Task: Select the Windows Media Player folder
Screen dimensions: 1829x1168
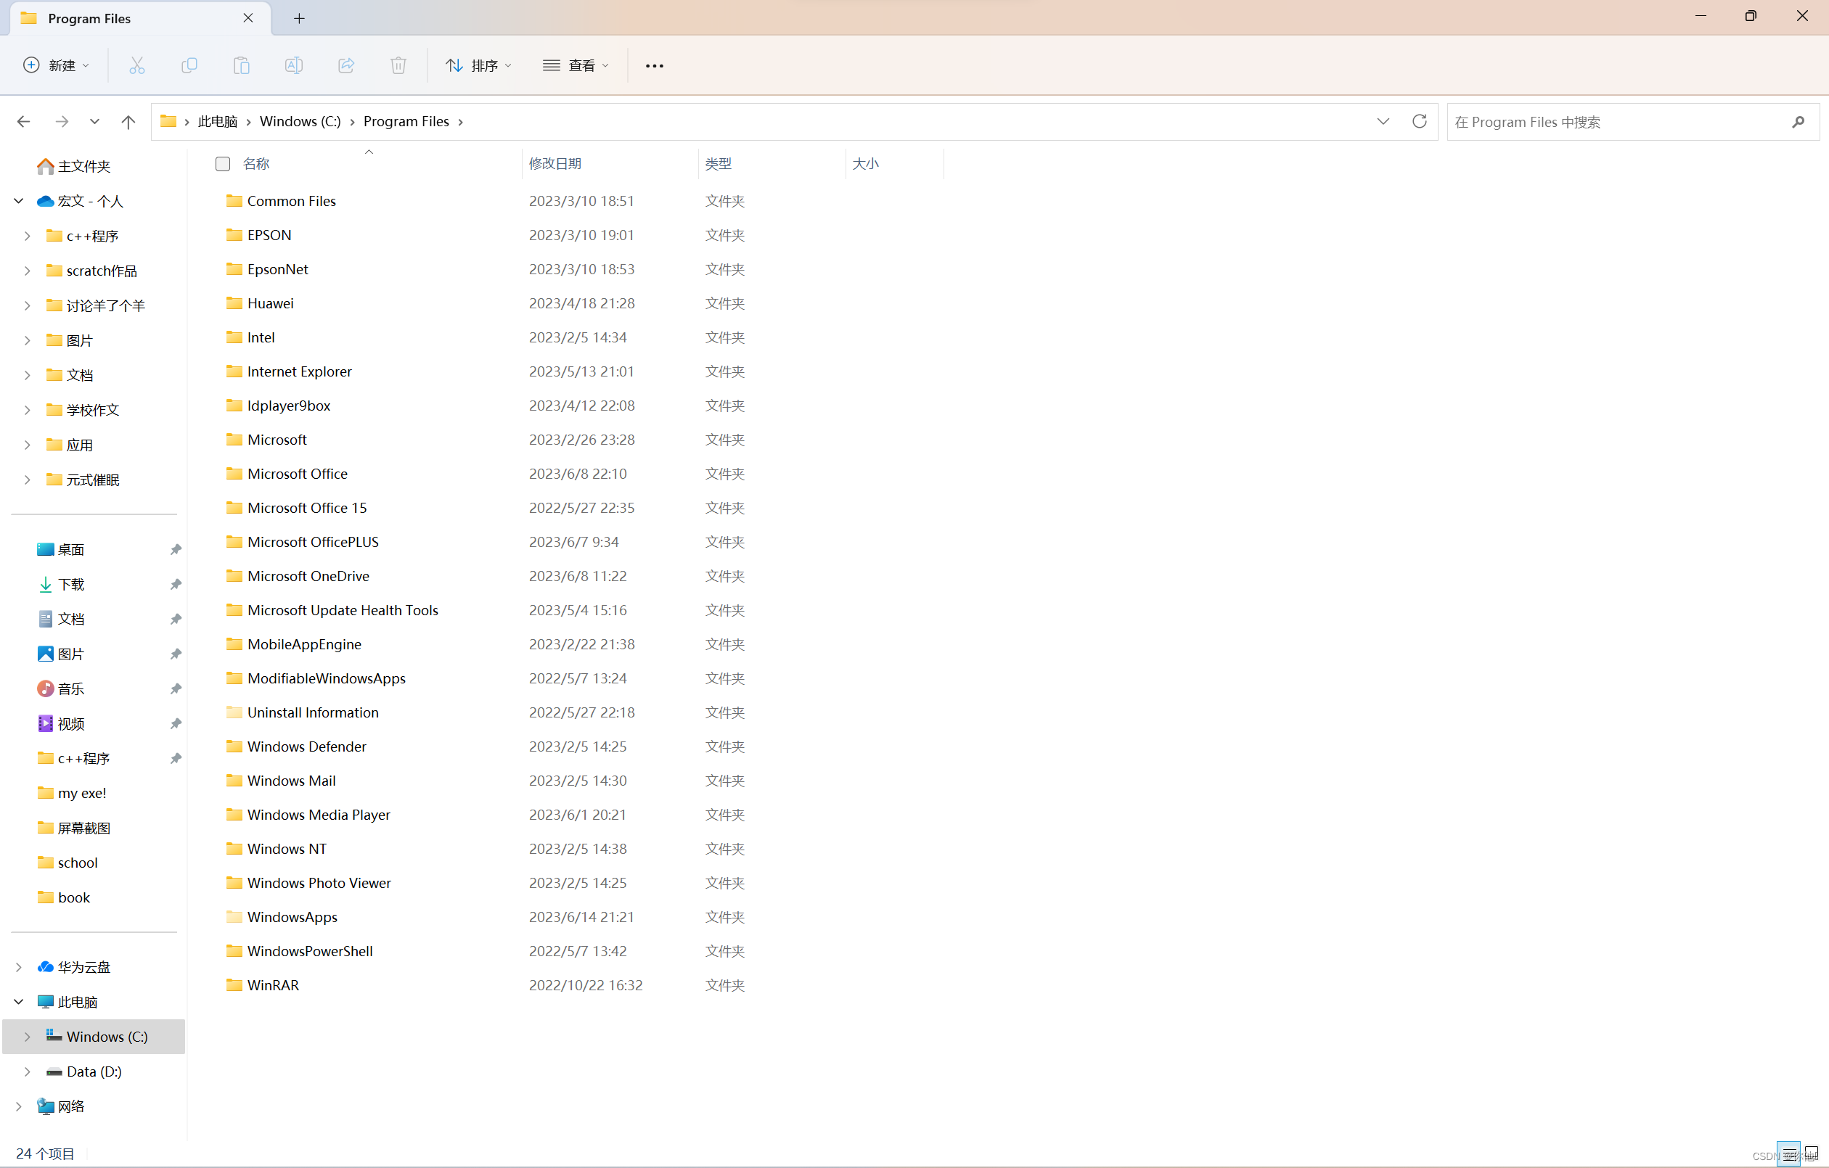Action: tap(318, 815)
